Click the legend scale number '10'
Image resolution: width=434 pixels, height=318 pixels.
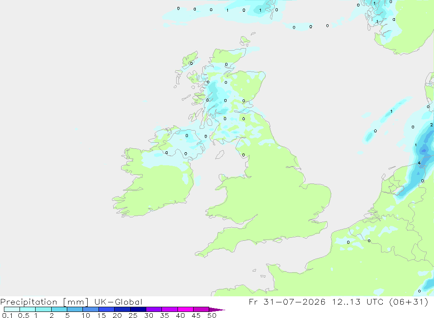coord(86,315)
